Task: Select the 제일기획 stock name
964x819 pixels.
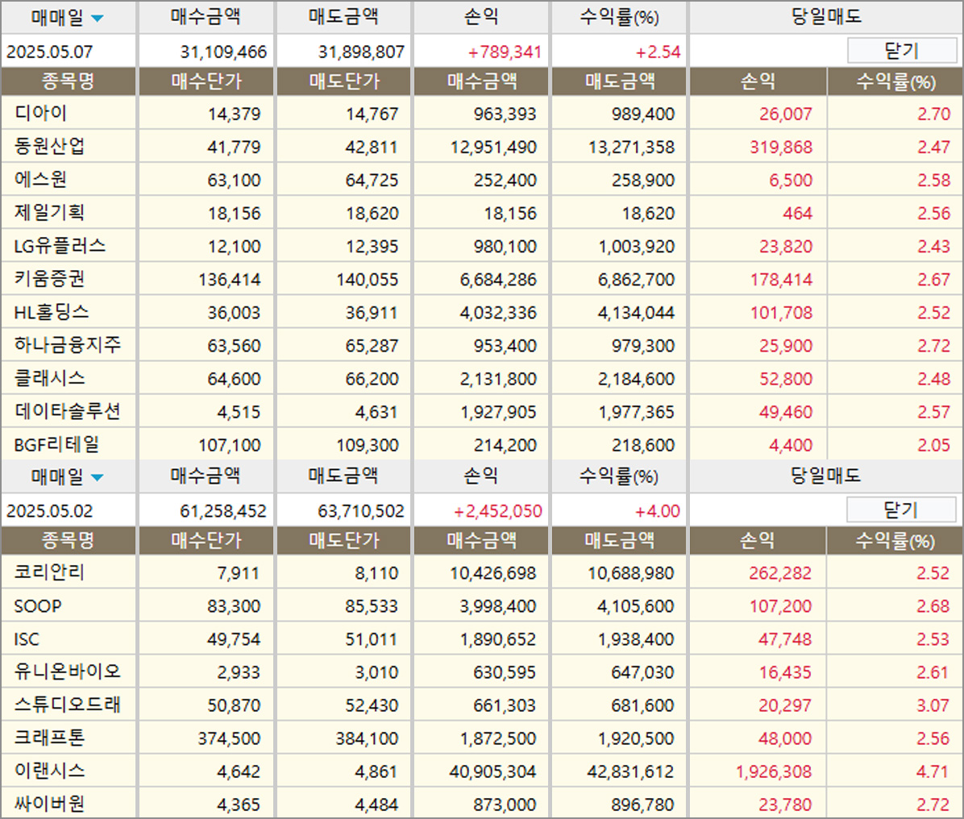Action: pyautogui.click(x=49, y=213)
